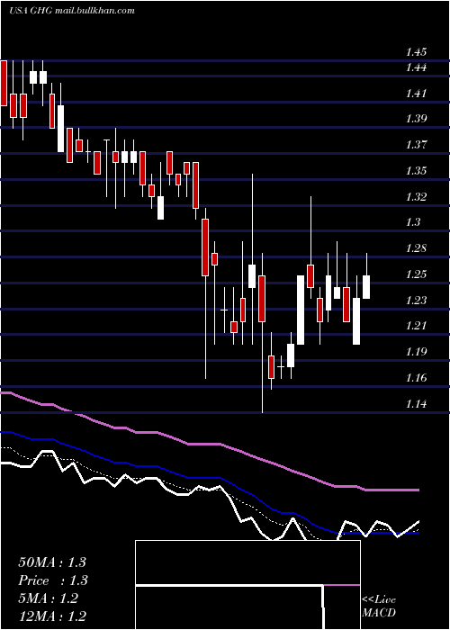Click the 1.16 price axis label
Screen dimensions: 450x630
(416, 378)
